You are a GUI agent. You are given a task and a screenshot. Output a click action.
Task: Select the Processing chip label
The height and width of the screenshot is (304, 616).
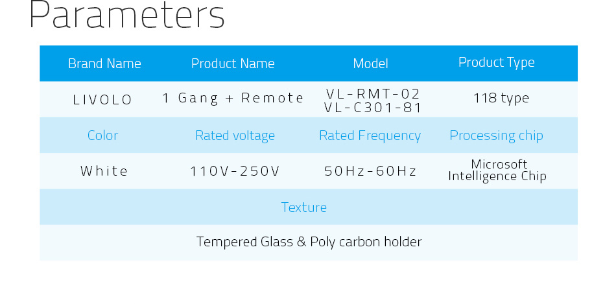[496, 135]
